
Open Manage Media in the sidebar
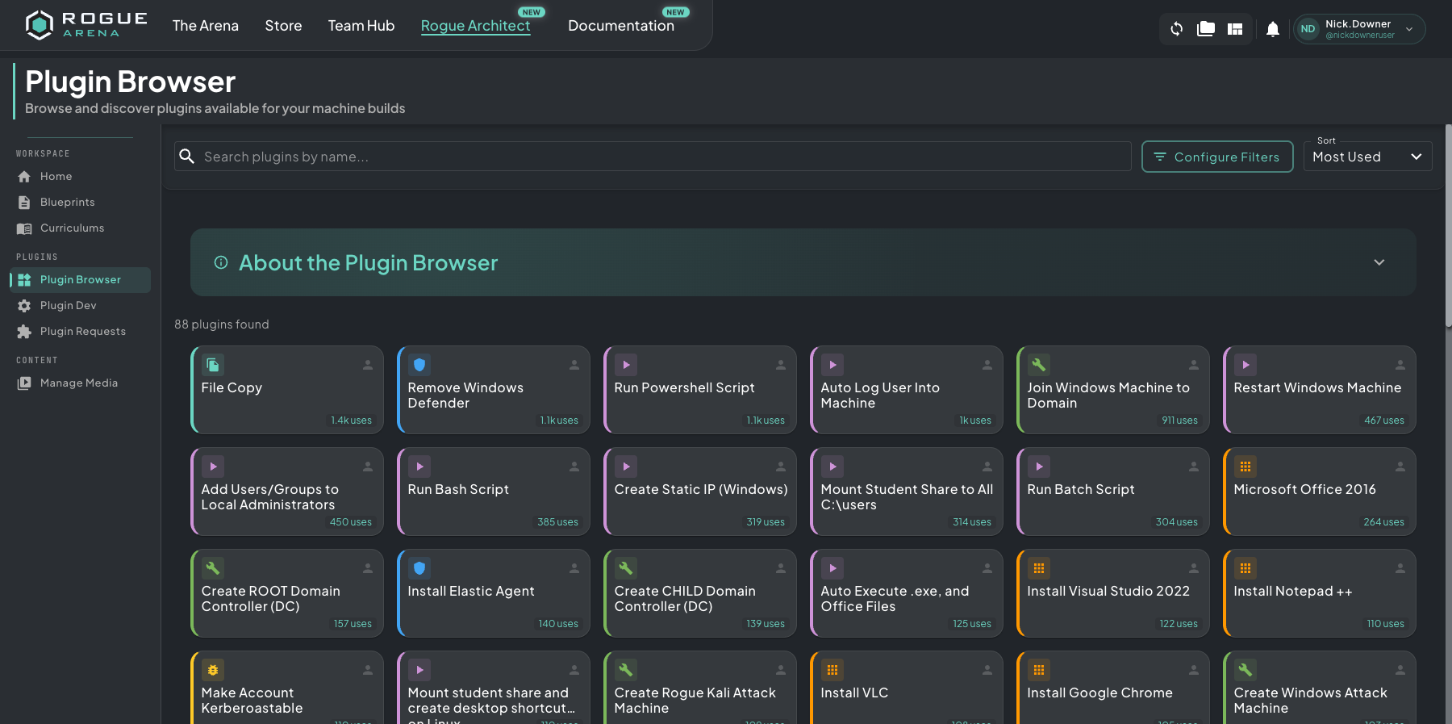point(81,383)
